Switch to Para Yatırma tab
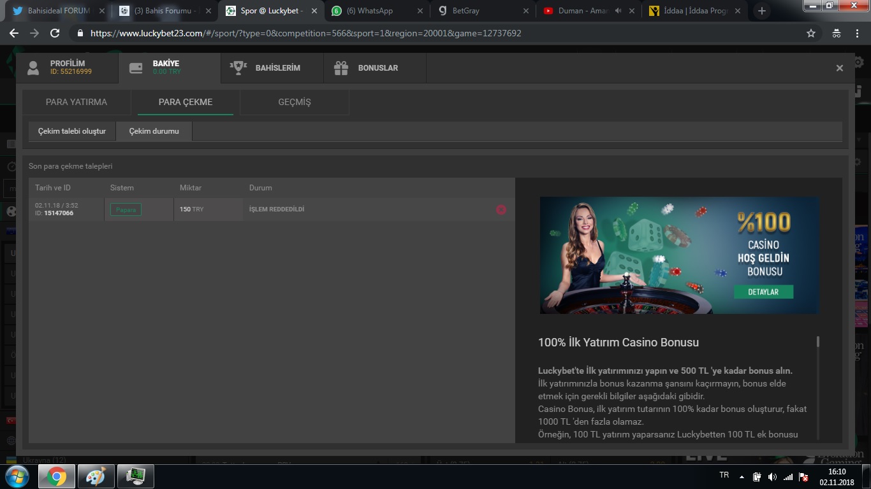The height and width of the screenshot is (489, 871). pos(77,102)
